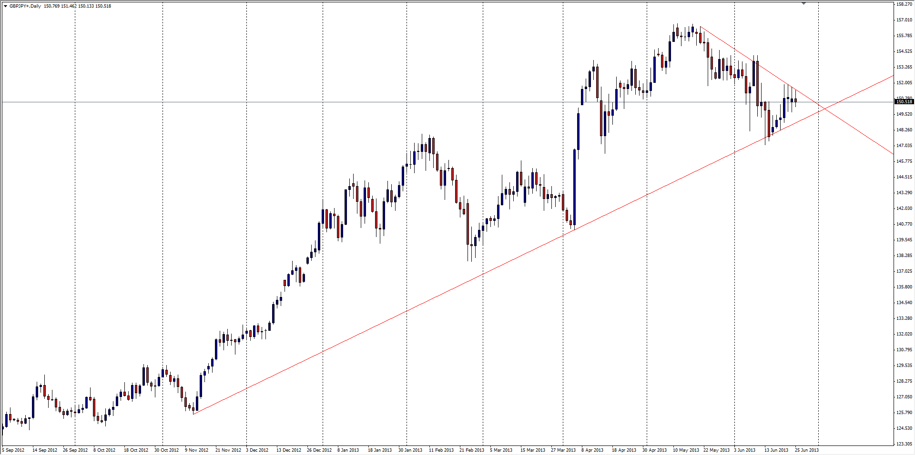Click the 145.775 price scale label
This screenshot has height=455, width=915.
[904, 161]
